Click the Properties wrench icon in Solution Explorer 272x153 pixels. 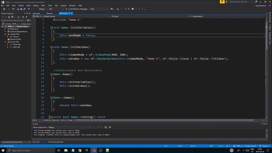coord(26,17)
